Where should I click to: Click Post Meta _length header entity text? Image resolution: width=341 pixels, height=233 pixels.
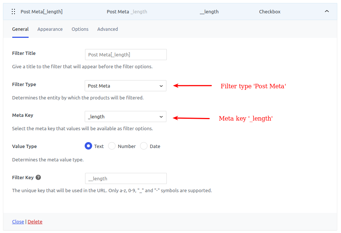[127, 12]
